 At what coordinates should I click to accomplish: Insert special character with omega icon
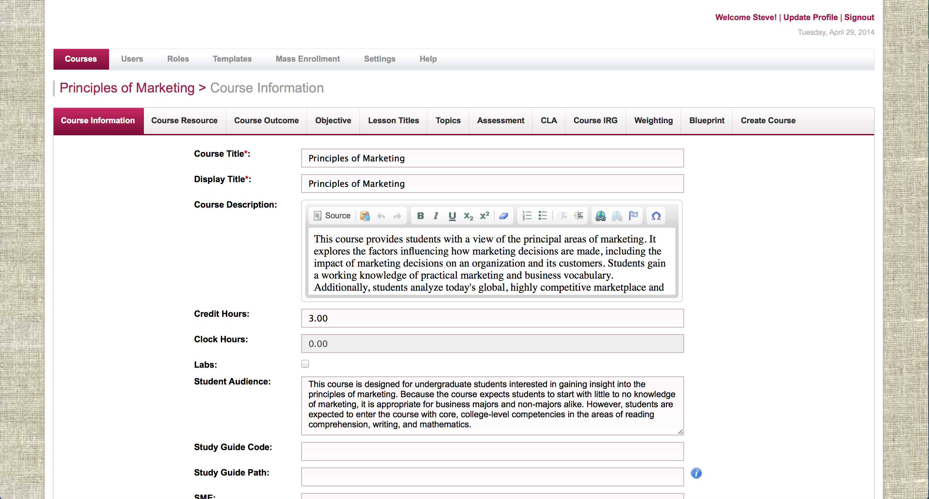click(x=656, y=216)
